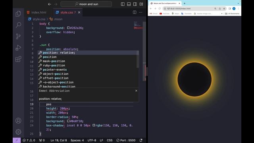Open the Search view in the activity bar

tap(18, 25)
